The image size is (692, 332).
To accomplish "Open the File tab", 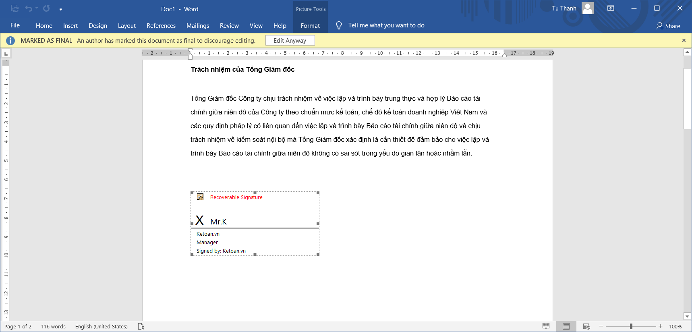I will coord(15,25).
